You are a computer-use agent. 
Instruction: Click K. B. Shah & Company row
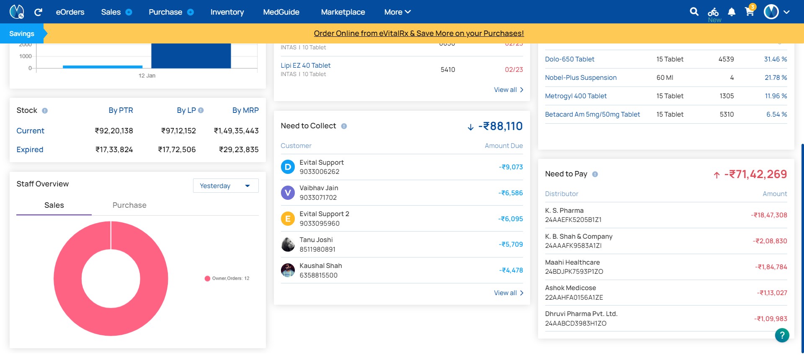point(666,241)
